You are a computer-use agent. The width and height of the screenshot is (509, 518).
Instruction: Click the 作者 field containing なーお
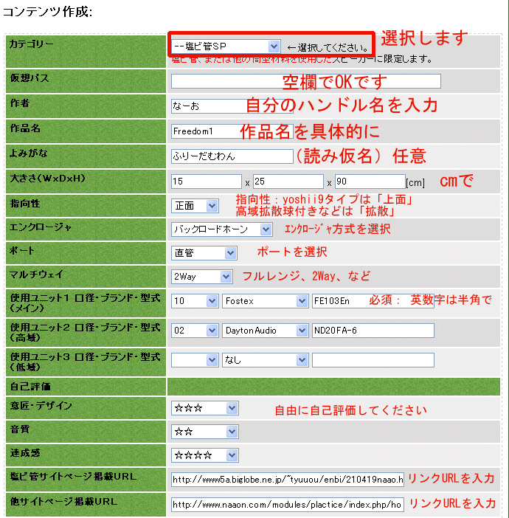click(208, 106)
